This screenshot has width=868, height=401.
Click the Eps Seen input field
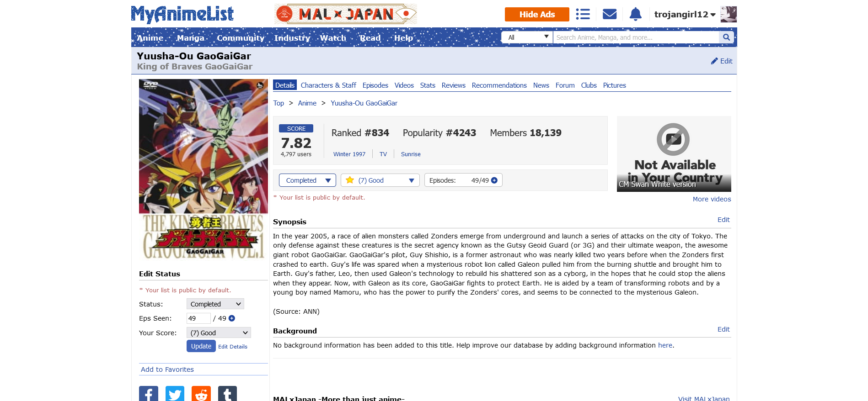198,318
